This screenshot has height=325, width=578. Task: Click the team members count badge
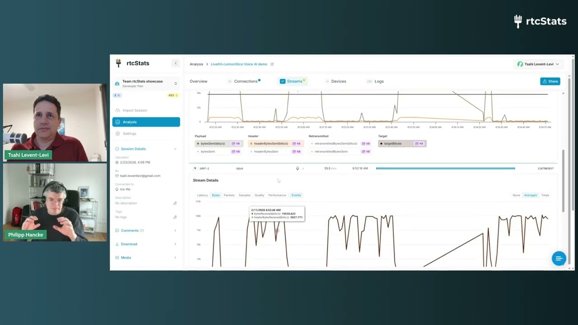tap(117, 95)
